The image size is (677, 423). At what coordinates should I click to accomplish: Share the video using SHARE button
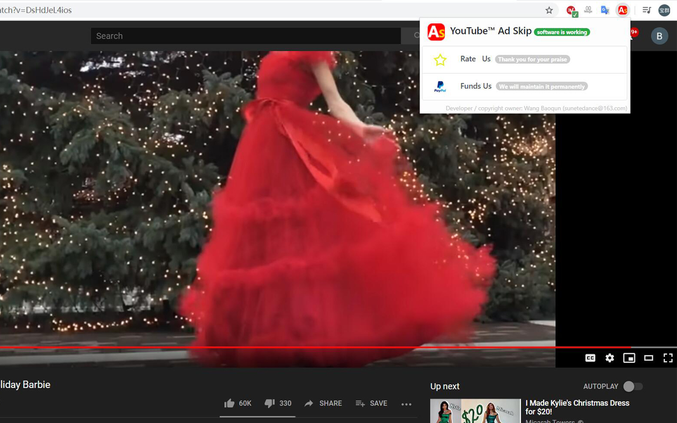(323, 403)
